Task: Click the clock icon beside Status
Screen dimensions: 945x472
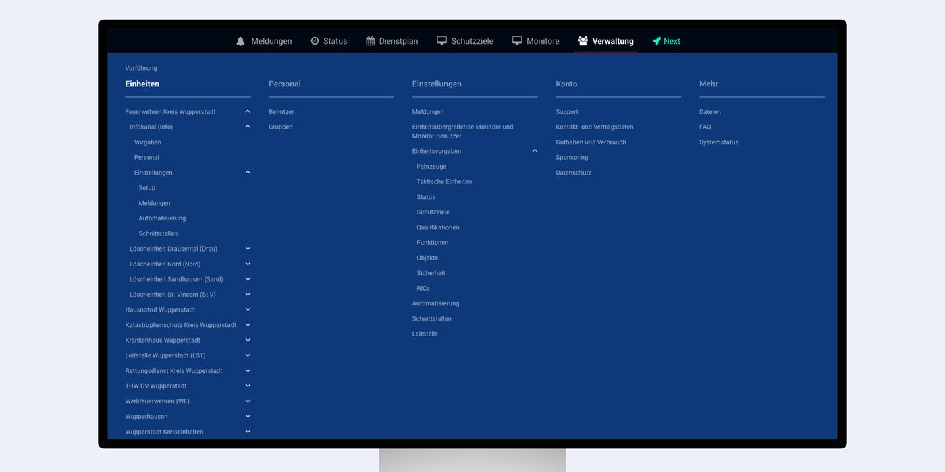Action: [315, 41]
